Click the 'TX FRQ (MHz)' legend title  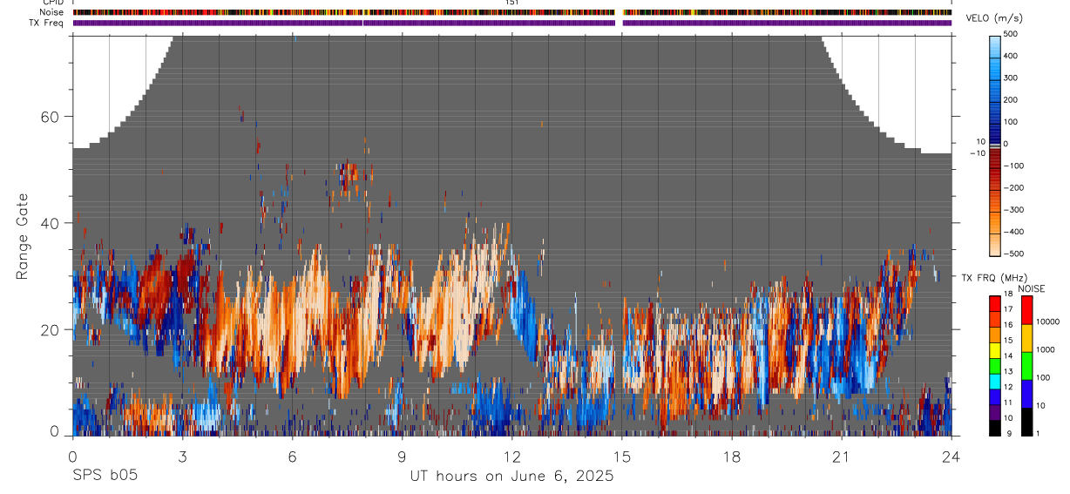click(x=992, y=277)
